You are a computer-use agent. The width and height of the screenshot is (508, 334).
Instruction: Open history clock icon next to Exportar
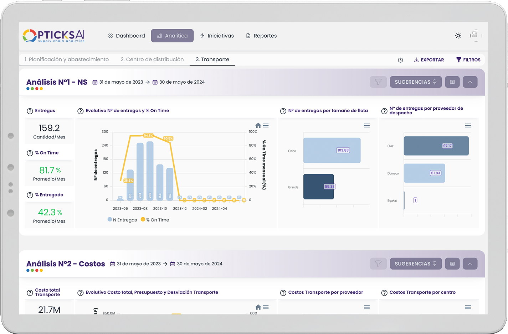(400, 60)
